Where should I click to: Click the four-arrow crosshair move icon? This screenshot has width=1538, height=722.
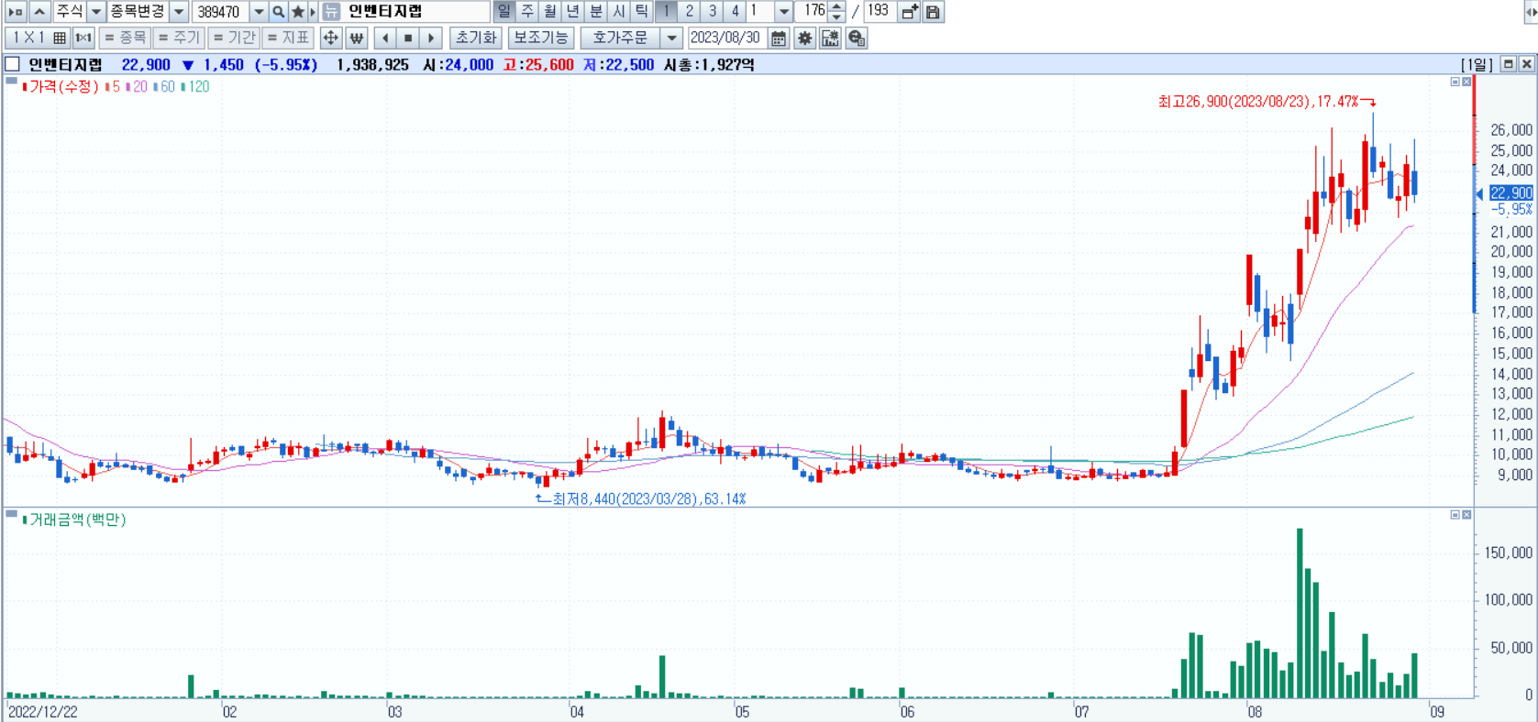pyautogui.click(x=331, y=38)
